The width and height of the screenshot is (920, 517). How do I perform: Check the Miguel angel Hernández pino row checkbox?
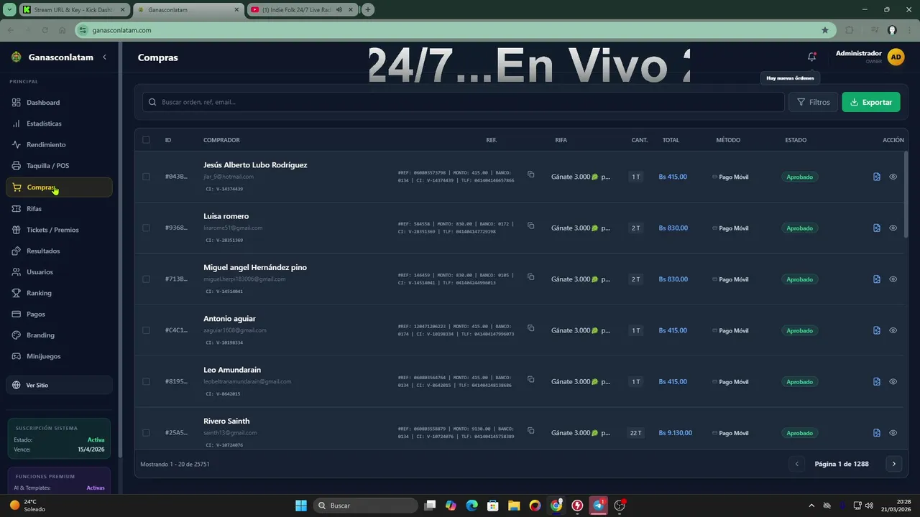click(146, 279)
